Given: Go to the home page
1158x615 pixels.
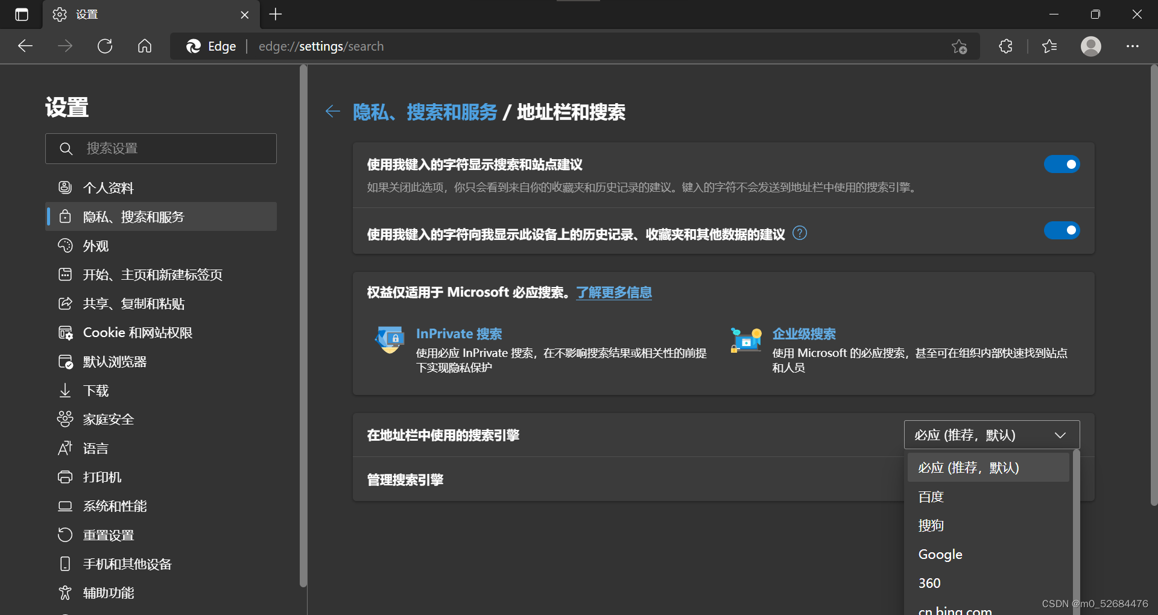Looking at the screenshot, I should point(145,46).
